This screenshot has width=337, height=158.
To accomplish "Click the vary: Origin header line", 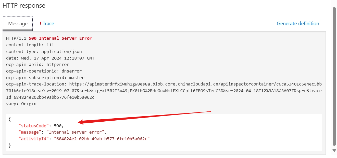I will (x=21, y=104).
